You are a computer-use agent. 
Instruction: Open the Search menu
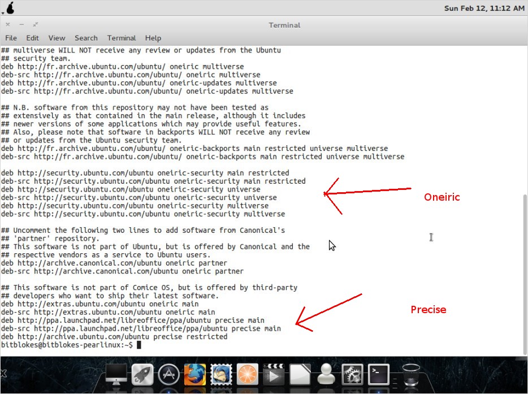(86, 38)
